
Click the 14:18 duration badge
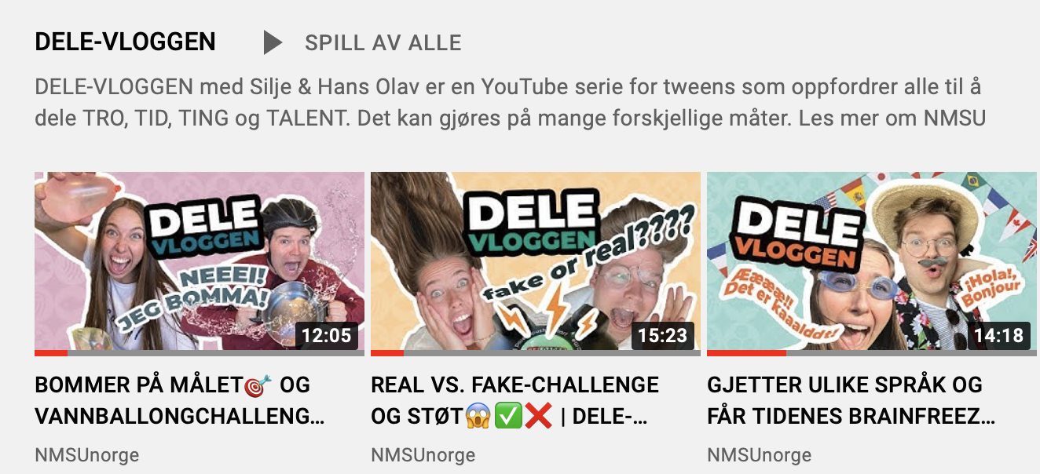pyautogui.click(x=998, y=336)
